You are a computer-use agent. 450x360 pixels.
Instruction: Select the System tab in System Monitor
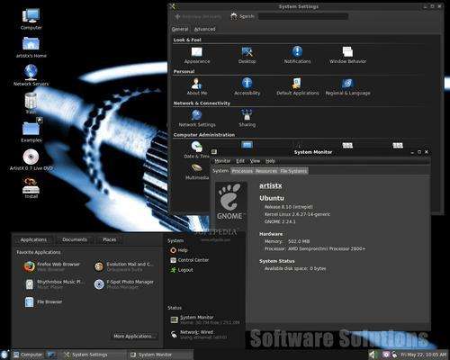(x=220, y=171)
